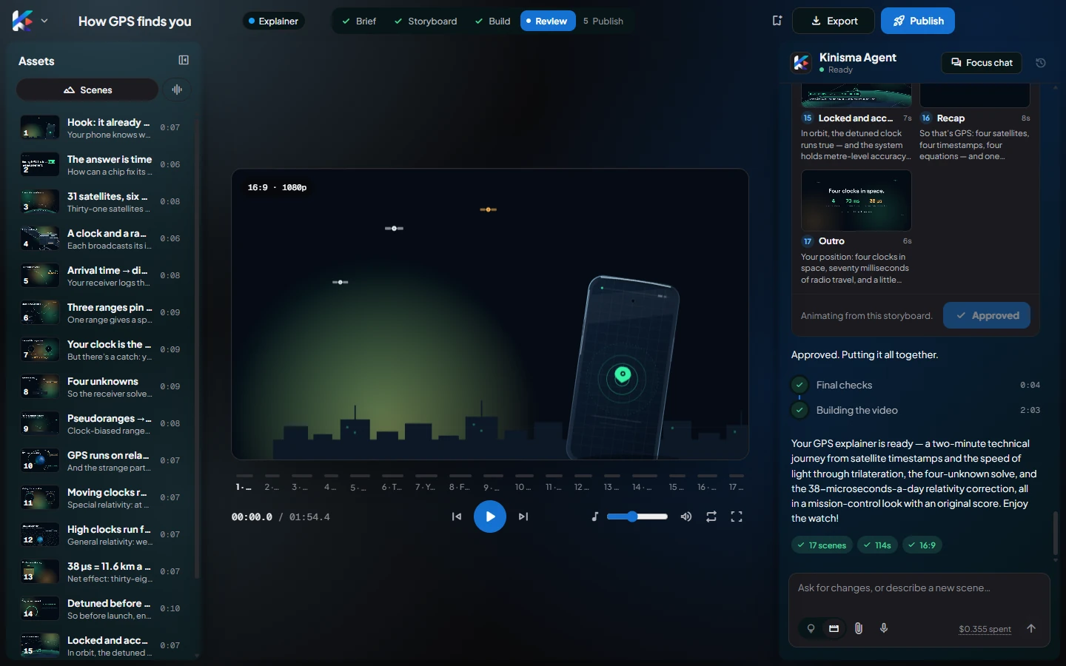Jump to scene 17 marker on the timeline
Image resolution: width=1066 pixels, height=666 pixels.
(736, 482)
